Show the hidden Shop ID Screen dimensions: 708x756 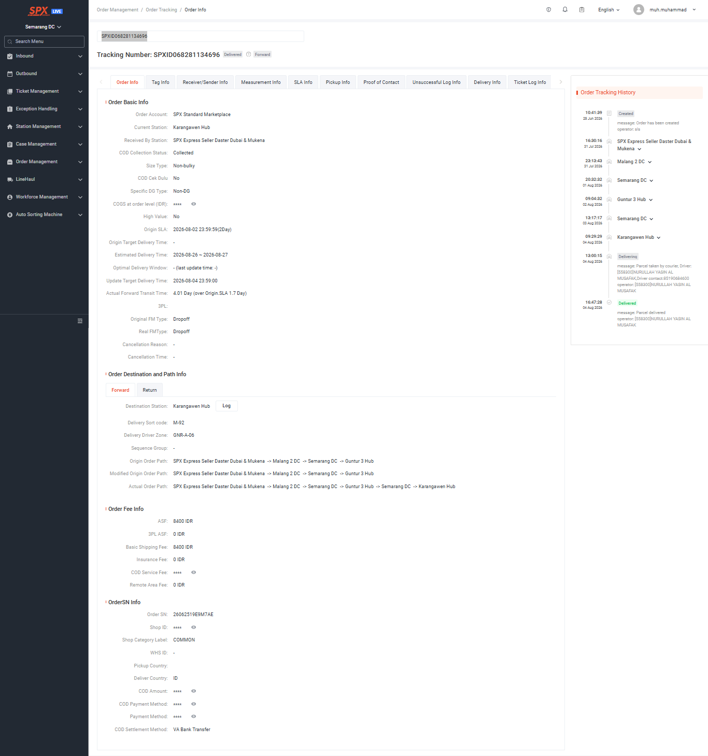pos(193,627)
